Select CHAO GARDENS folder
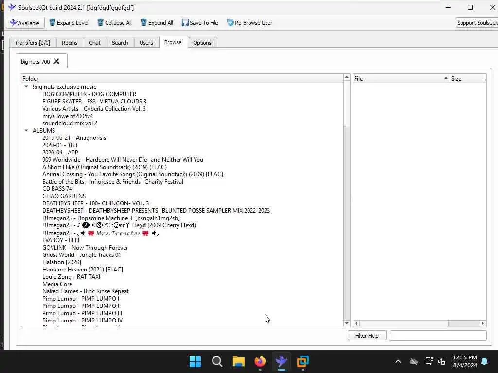This screenshot has width=498, height=373. point(64,196)
